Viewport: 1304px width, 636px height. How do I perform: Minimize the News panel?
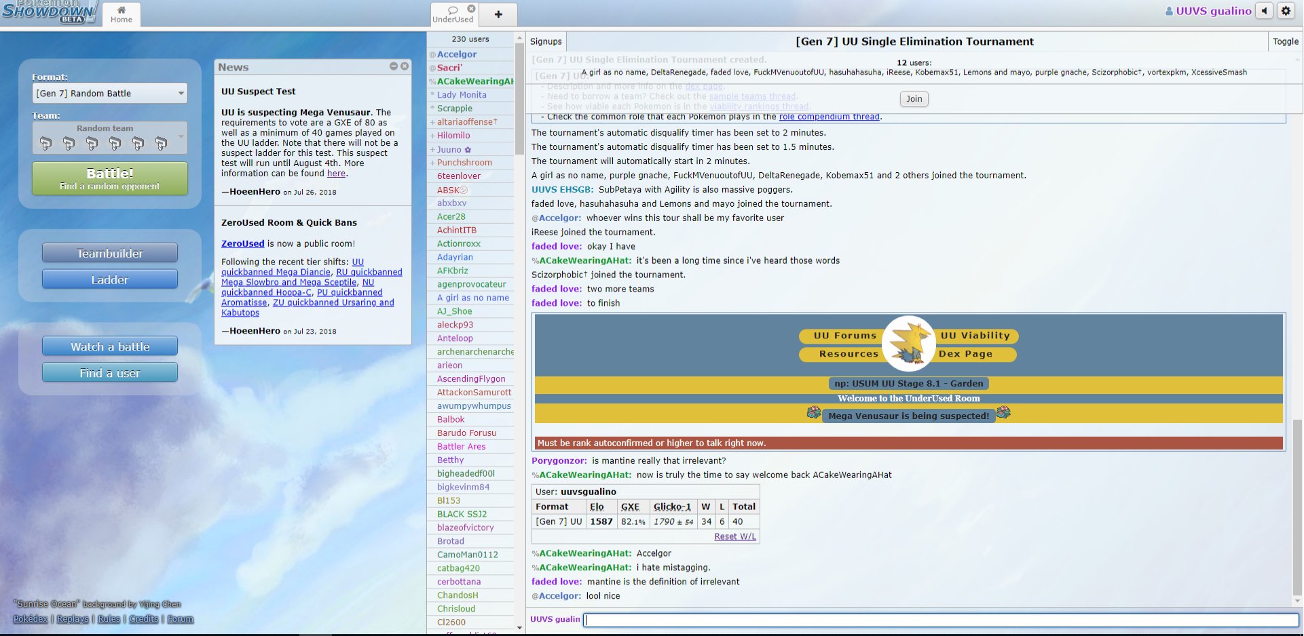pyautogui.click(x=394, y=66)
